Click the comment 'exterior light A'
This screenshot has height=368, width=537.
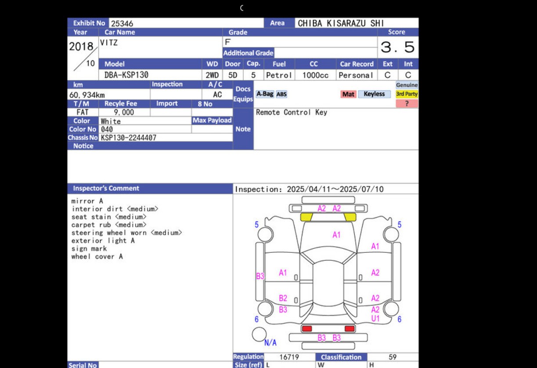coord(103,240)
